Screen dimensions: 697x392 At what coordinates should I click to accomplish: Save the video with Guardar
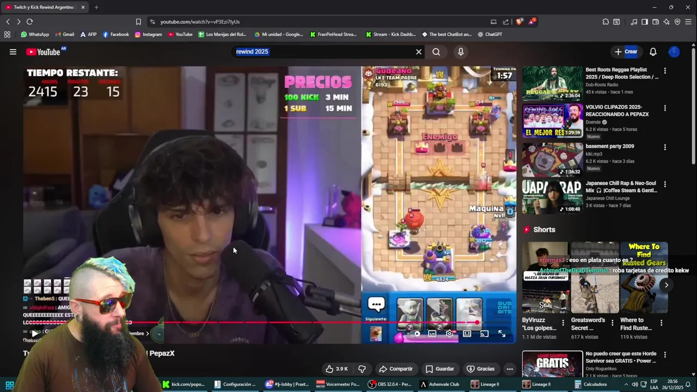(439, 369)
